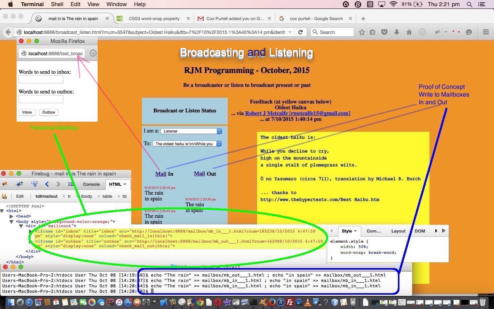Open Notification Center in the menu bar

tap(481, 4)
